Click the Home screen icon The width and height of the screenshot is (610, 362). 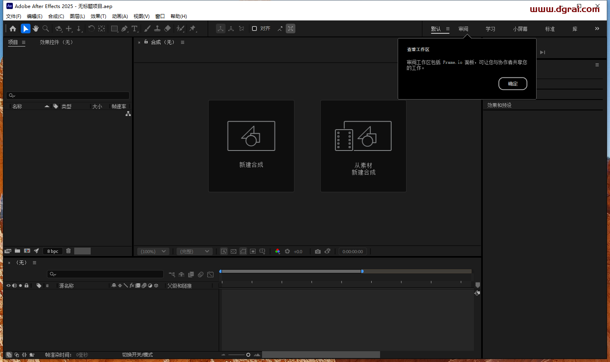tap(12, 28)
